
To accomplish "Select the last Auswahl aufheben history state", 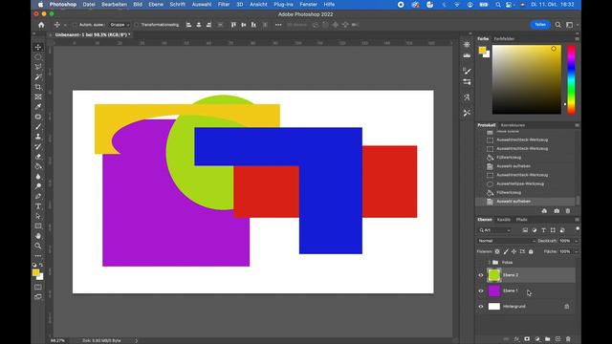I will pyautogui.click(x=525, y=202).
